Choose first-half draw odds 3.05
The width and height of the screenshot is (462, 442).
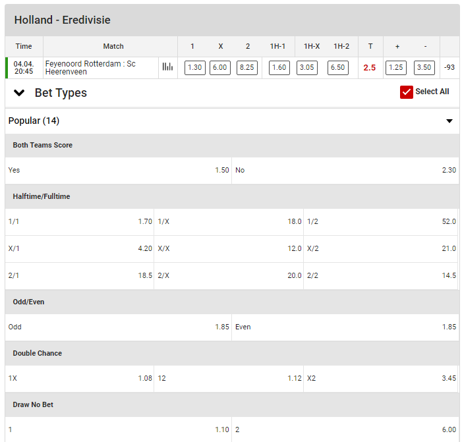point(307,68)
